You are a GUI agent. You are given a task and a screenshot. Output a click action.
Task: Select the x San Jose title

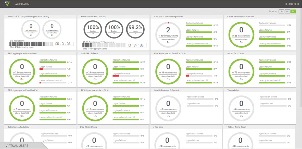click(159, 127)
